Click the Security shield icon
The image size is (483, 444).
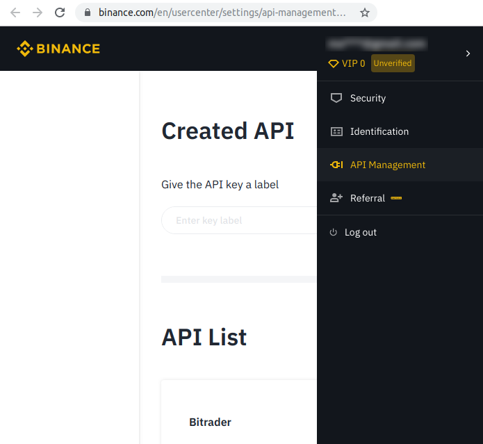[336, 98]
